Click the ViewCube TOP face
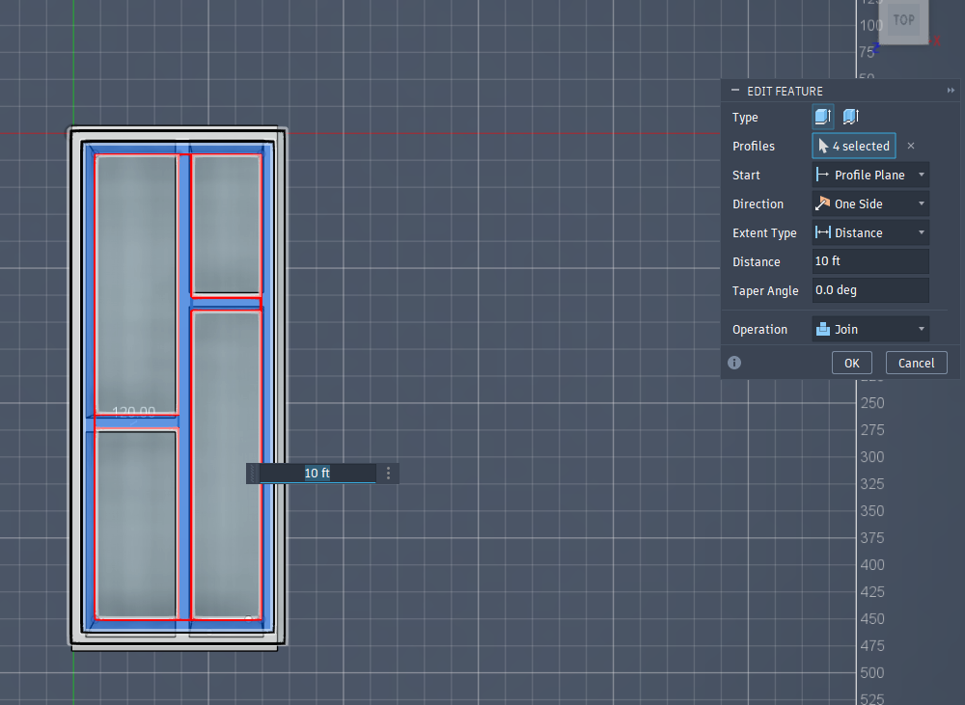This screenshot has height=705, width=965. pos(903,21)
